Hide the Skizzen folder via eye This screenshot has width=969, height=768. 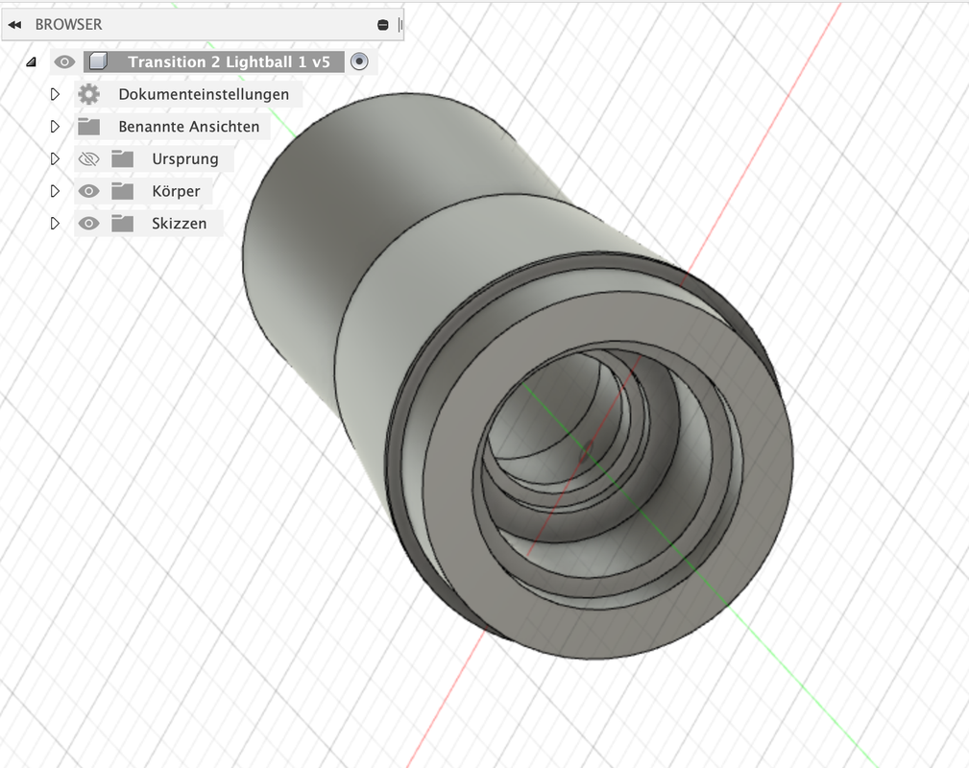point(89,223)
